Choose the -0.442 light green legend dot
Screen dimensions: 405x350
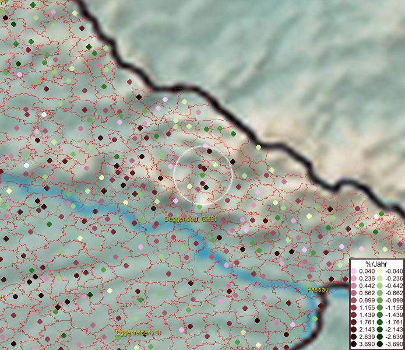click(379, 286)
